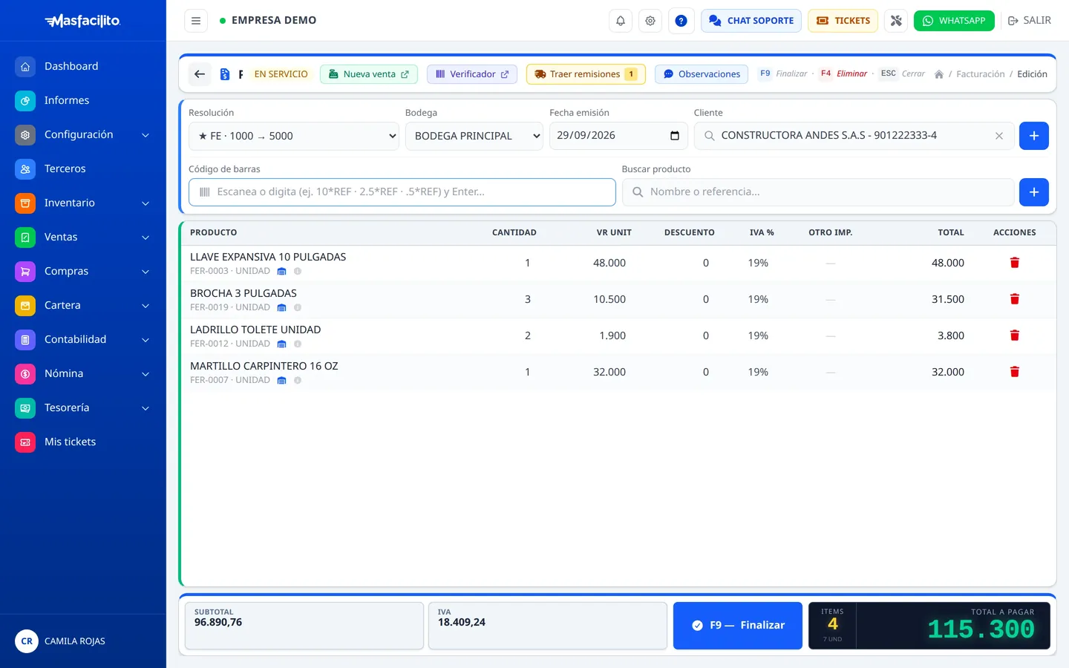Click the WHATSAPP button
This screenshot has width=1069, height=668.
pyautogui.click(x=954, y=21)
